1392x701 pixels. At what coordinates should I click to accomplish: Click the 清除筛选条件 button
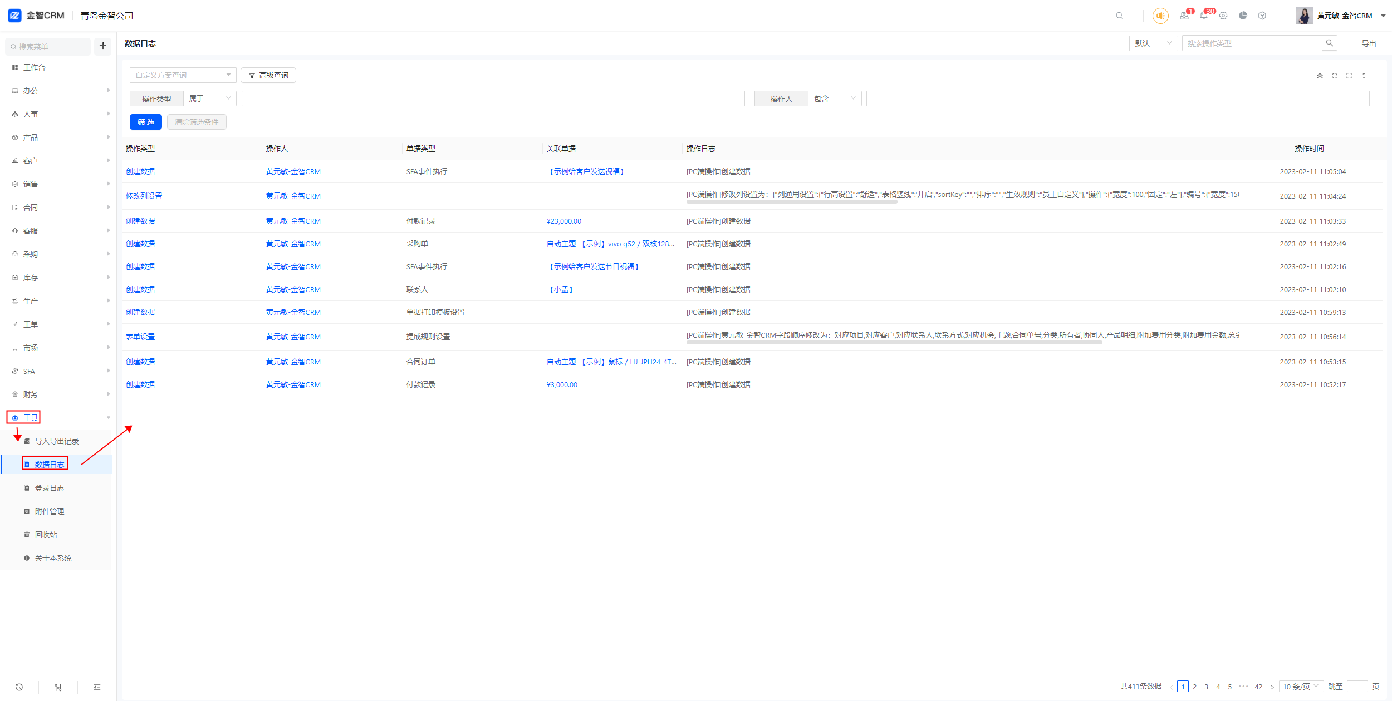pos(197,122)
